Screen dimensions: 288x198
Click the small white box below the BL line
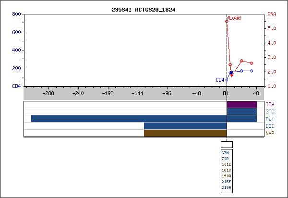[x=227, y=144]
